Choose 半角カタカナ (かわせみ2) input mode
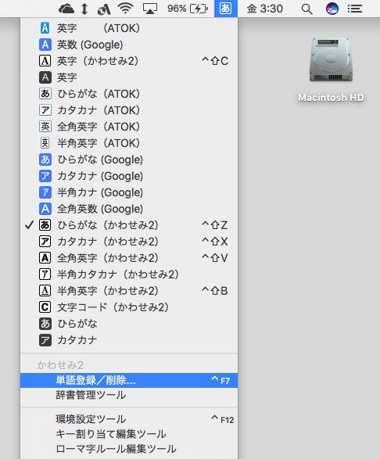The width and height of the screenshot is (380, 459). point(129,274)
